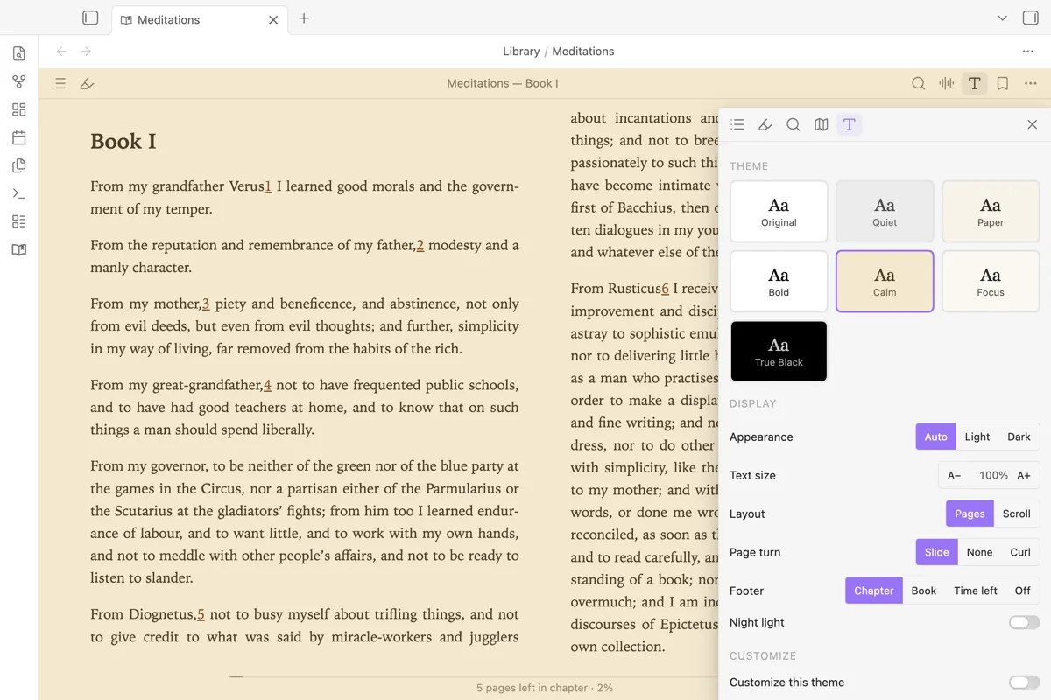This screenshot has width=1051, height=700.
Task: Open reader toolbar more options
Action: 1030,83
